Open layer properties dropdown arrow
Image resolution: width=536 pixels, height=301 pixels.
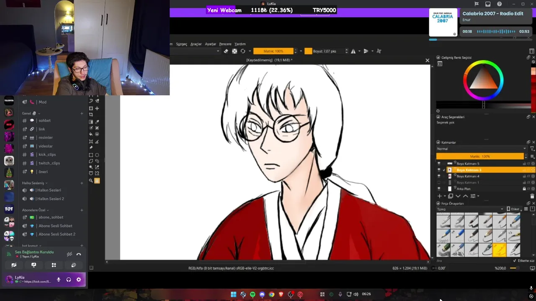[x=478, y=196]
